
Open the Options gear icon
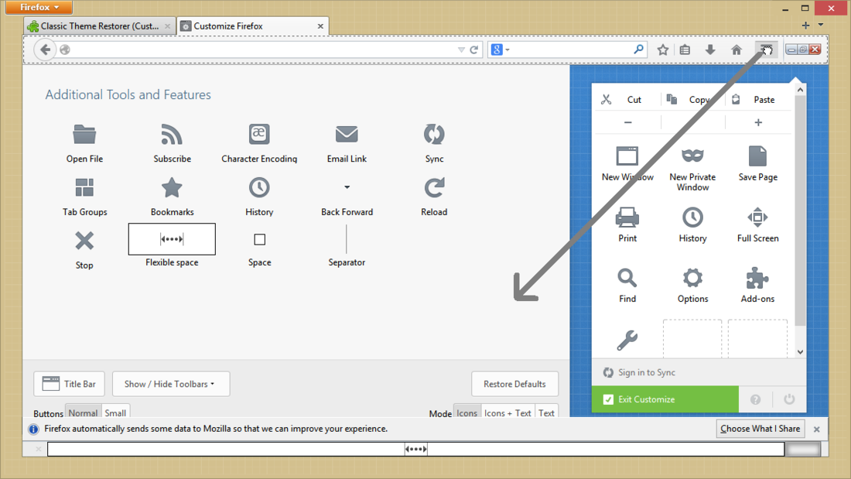[692, 278]
